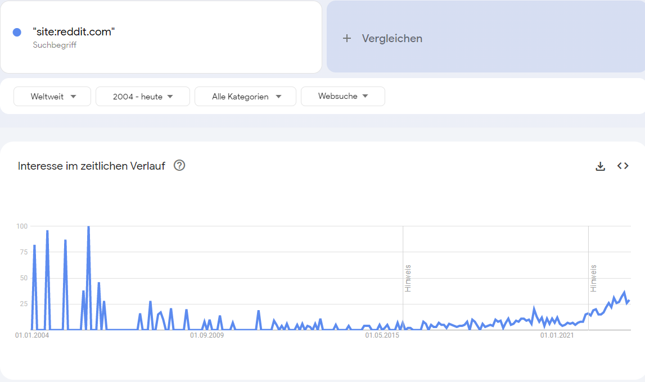
Task: Click the peak at 100 on the chart
Action: pos(88,227)
